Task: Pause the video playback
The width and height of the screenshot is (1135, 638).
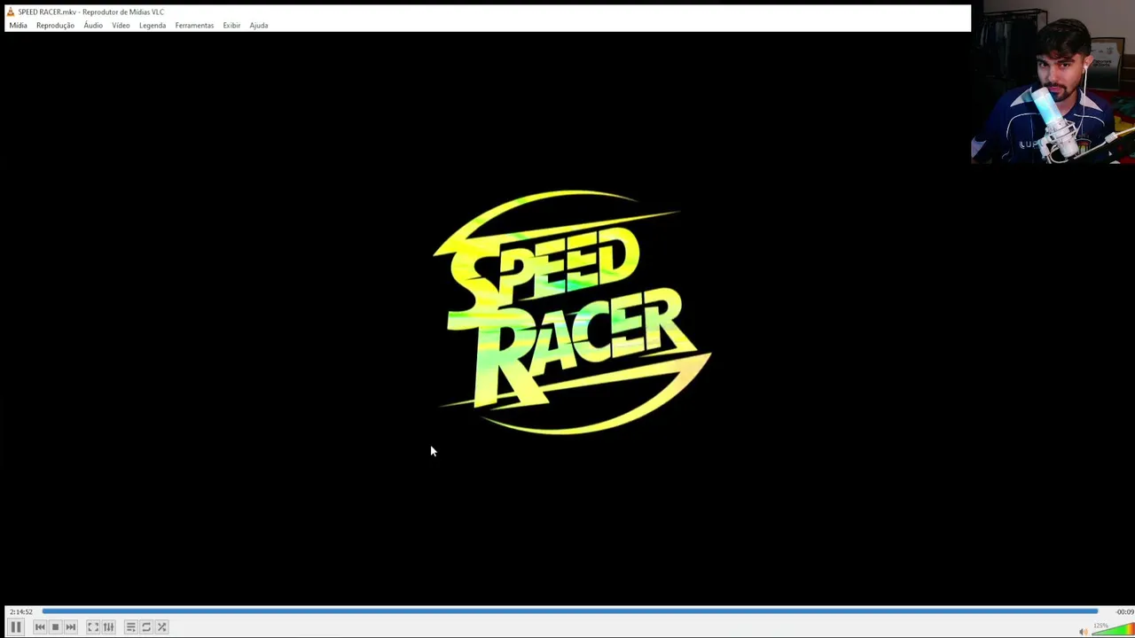Action: pos(16,626)
